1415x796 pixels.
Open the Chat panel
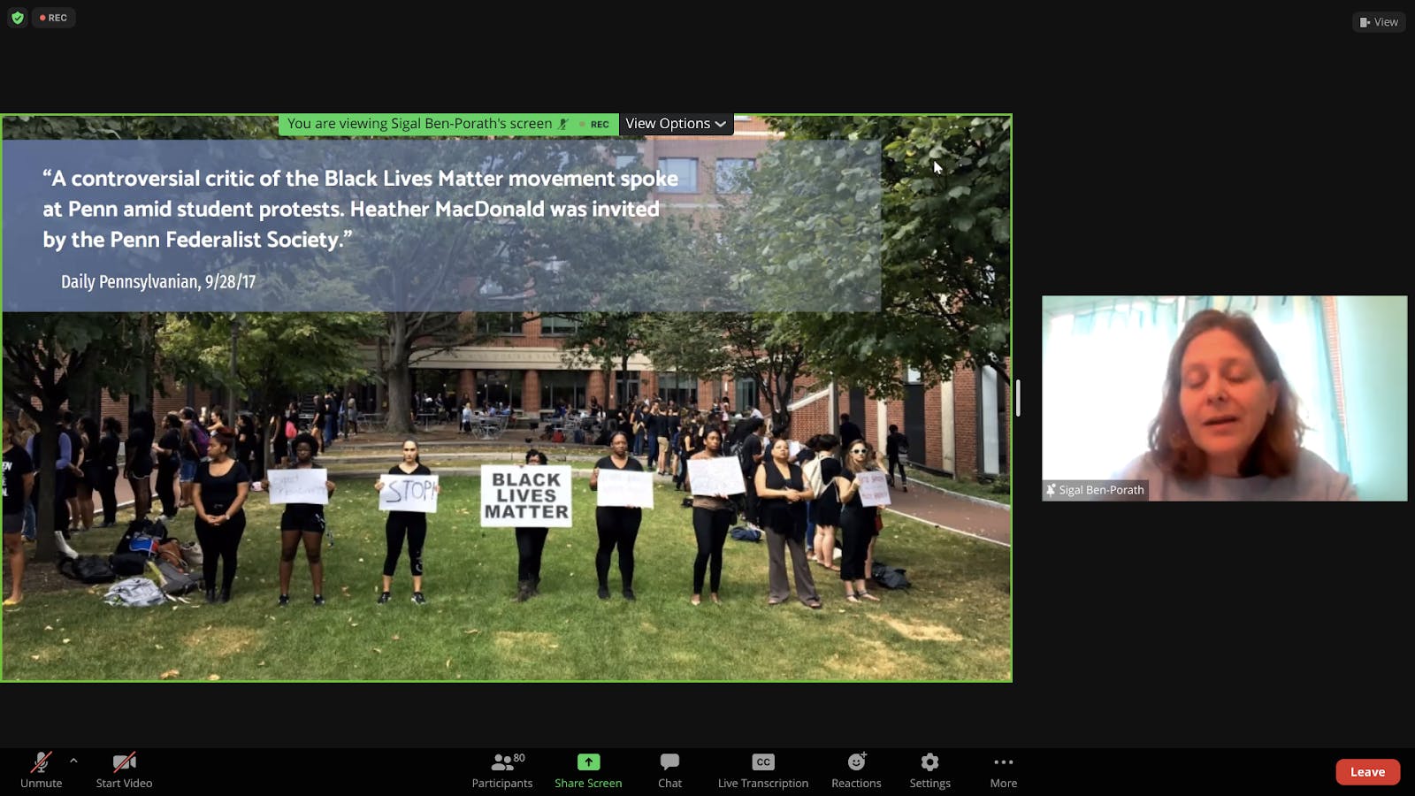[x=669, y=769]
